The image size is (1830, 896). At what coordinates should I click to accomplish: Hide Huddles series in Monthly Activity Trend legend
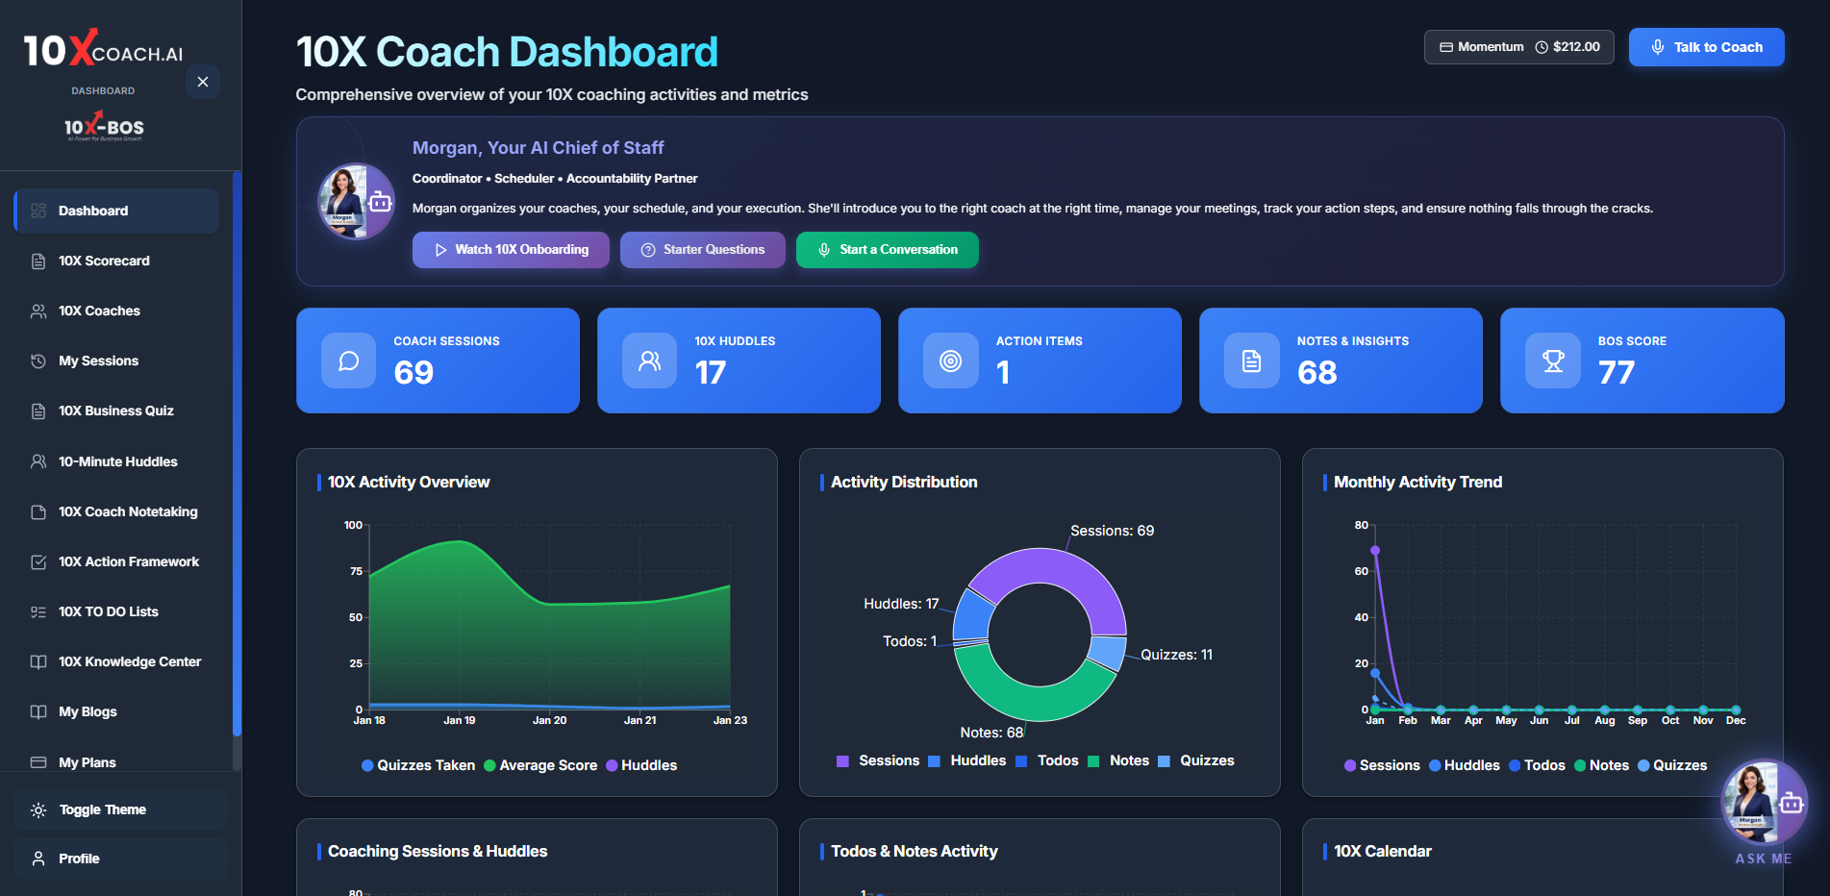[x=1464, y=765]
